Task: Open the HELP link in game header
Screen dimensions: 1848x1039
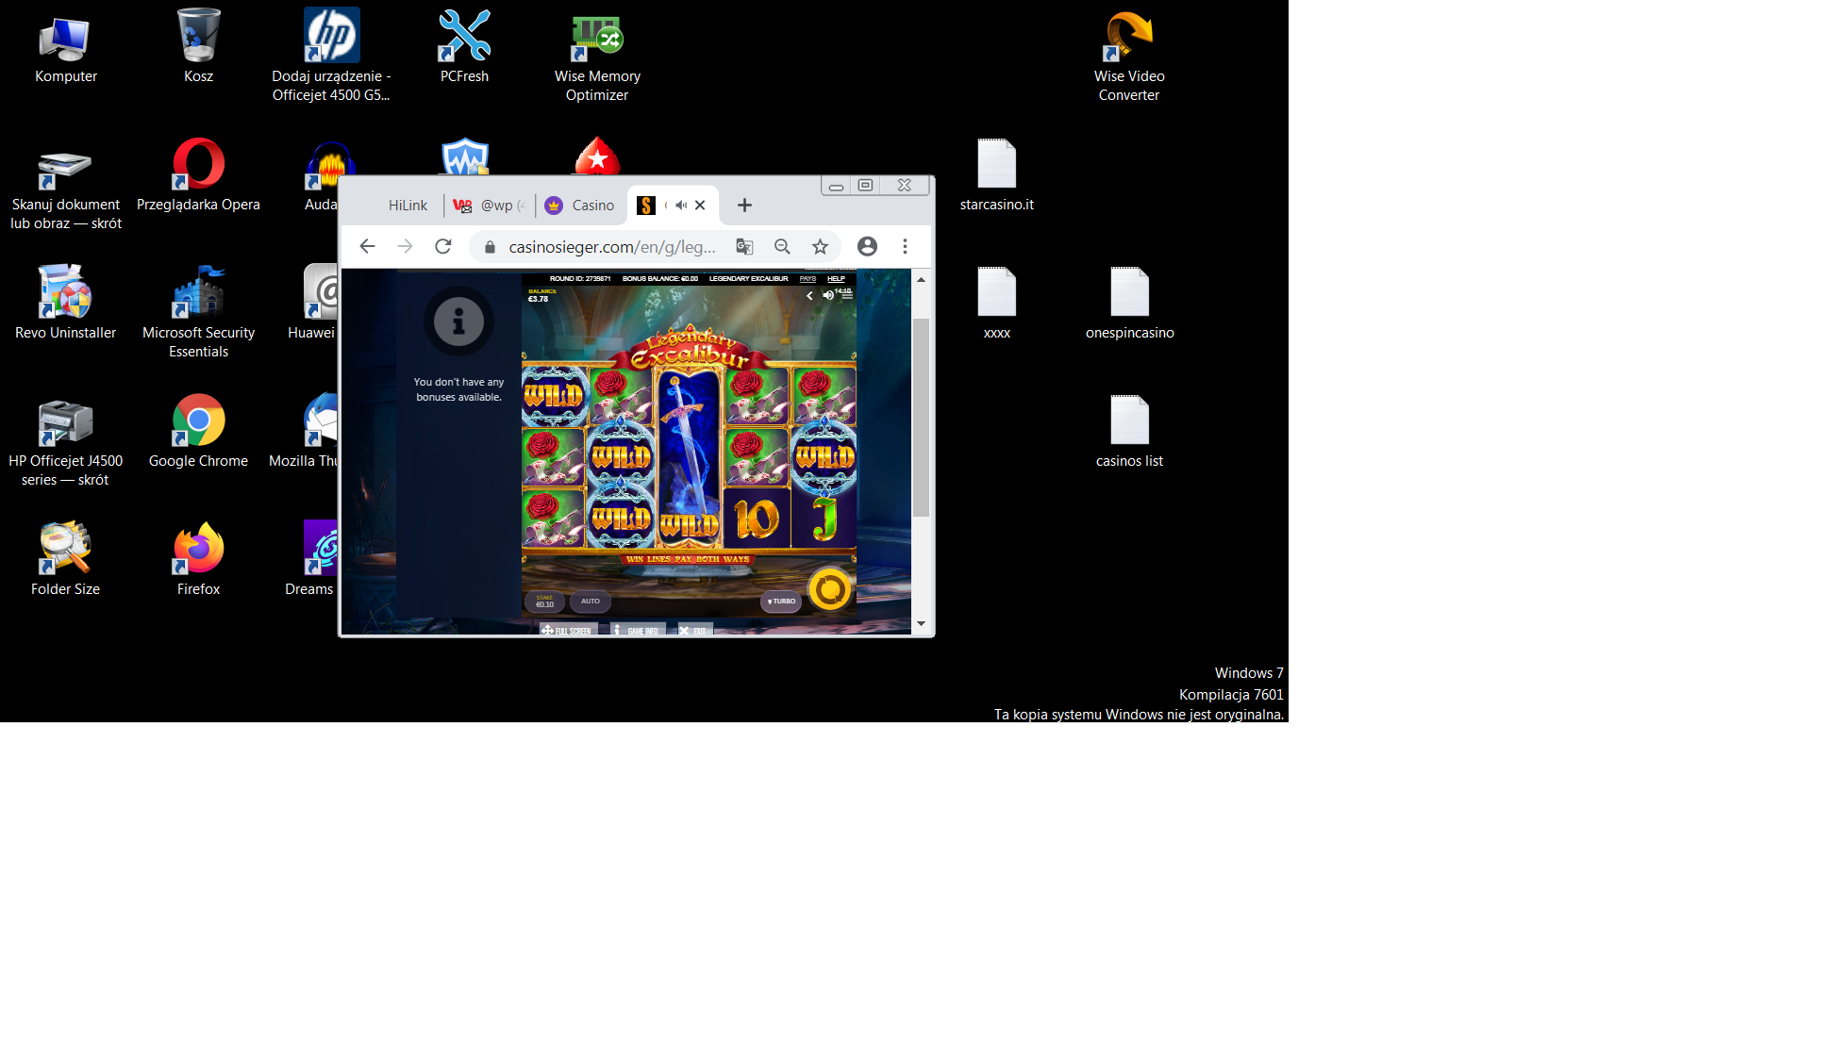Action: point(836,279)
